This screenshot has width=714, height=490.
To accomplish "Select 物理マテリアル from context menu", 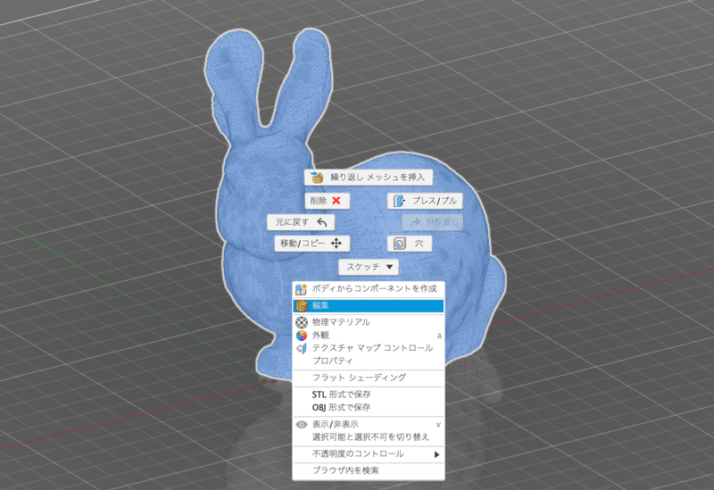I will click(369, 322).
